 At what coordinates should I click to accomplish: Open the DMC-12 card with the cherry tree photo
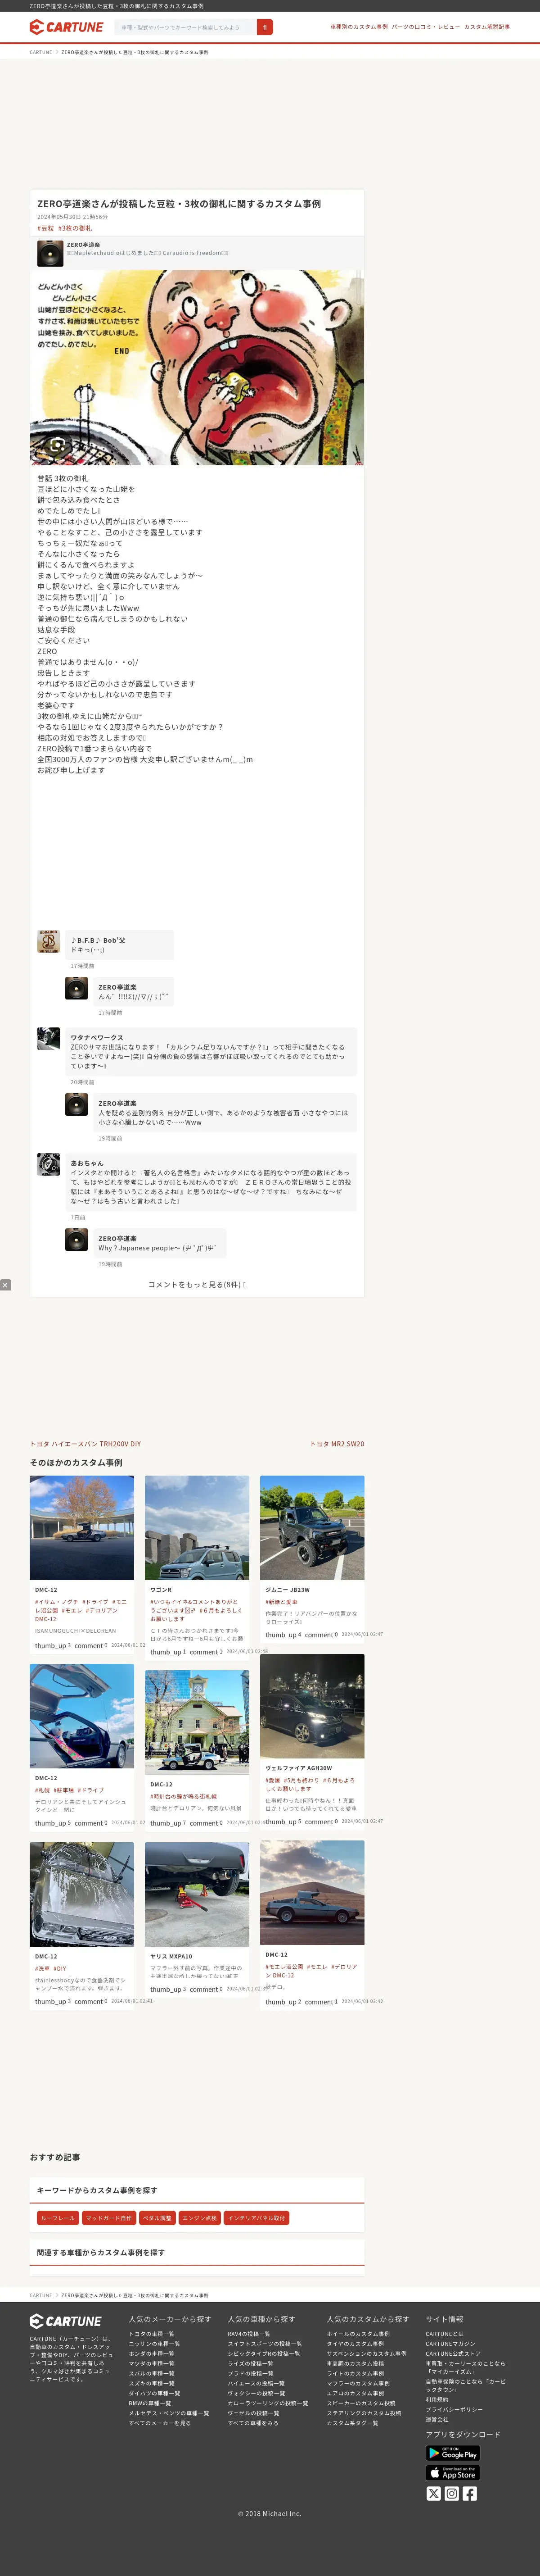point(82,1527)
